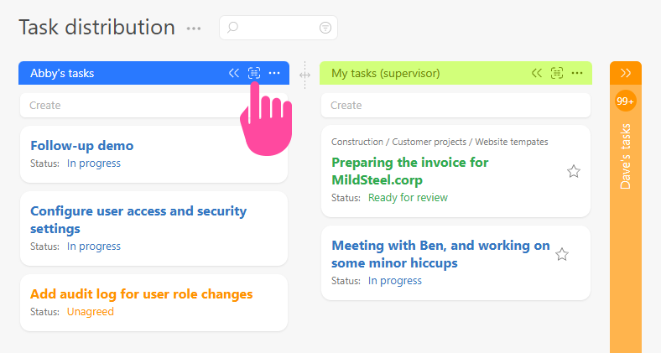Viewport: 661px width, 353px height.
Task: Click the filter icon in the search box
Action: click(x=325, y=28)
